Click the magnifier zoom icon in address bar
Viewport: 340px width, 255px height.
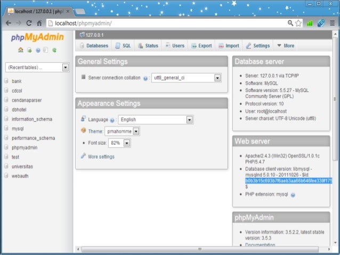(290, 23)
